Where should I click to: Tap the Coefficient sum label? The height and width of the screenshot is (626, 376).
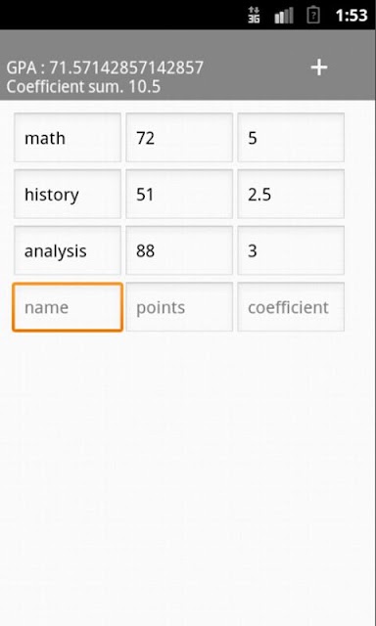coord(83,87)
